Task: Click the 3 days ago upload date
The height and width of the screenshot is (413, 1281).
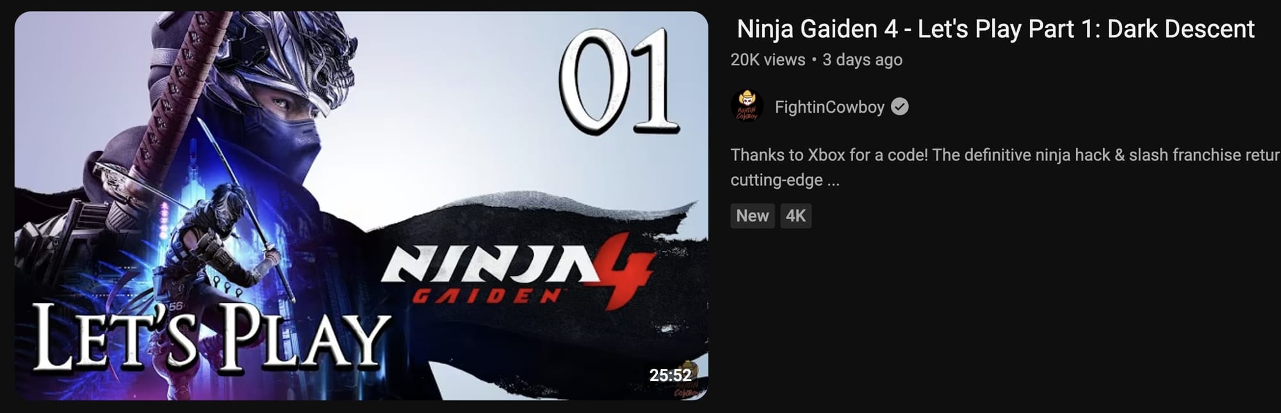Action: point(862,60)
